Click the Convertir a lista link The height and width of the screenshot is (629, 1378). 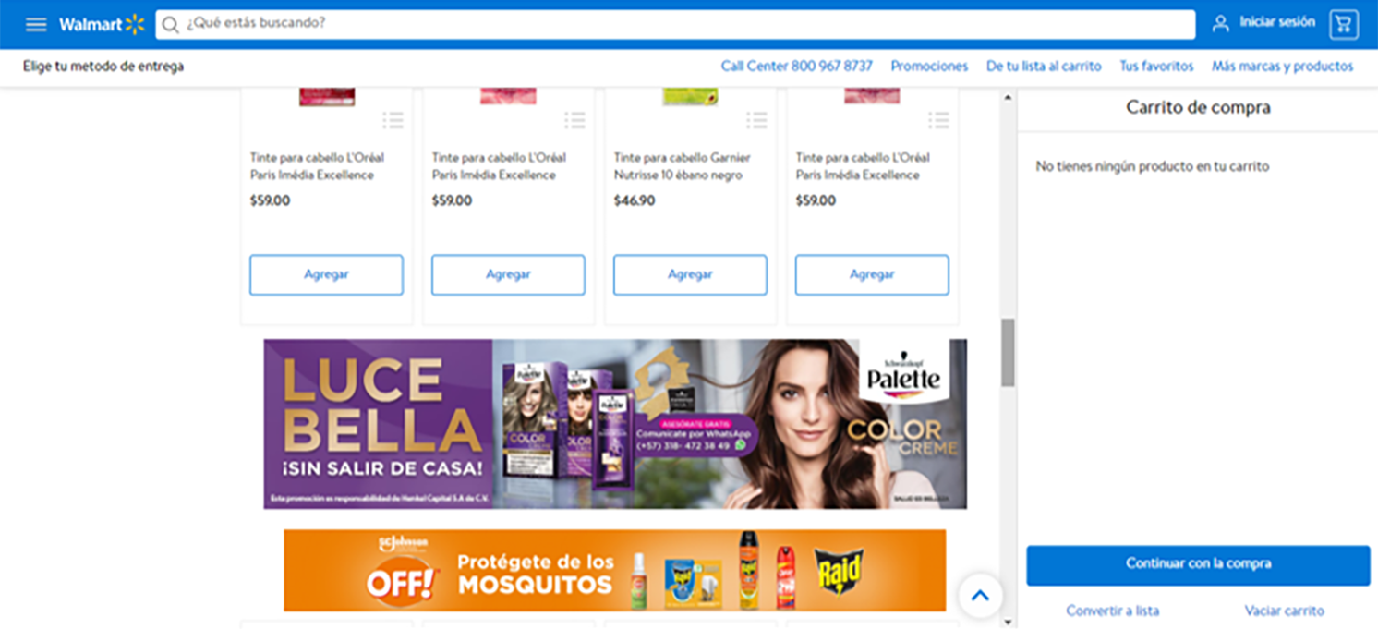point(1112,611)
